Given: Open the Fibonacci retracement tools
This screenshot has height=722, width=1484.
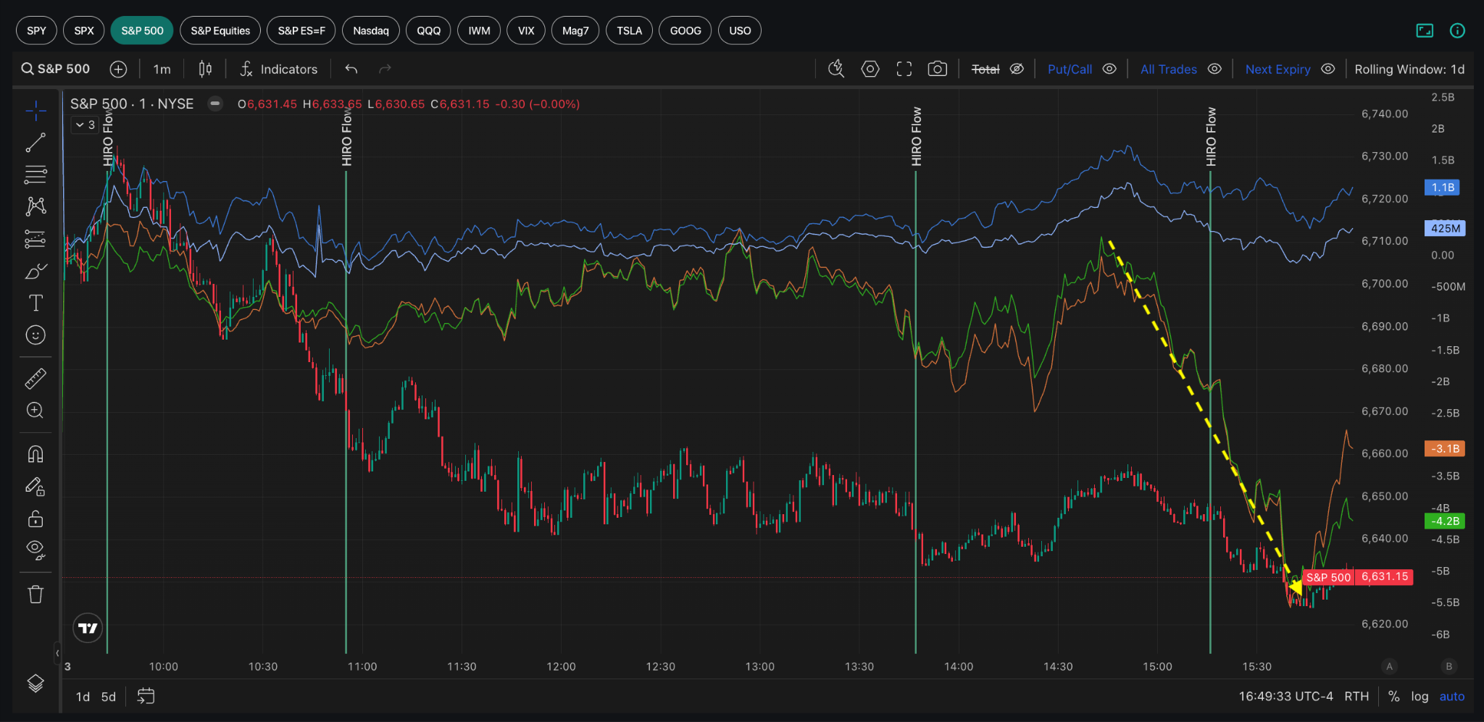Looking at the screenshot, I should pyautogui.click(x=36, y=175).
